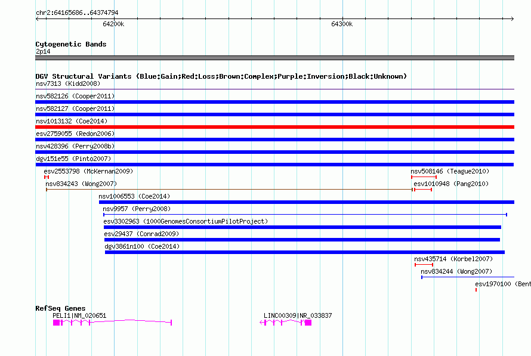
Task: Click the blue nsv428396 gain bar
Action: 274,152
